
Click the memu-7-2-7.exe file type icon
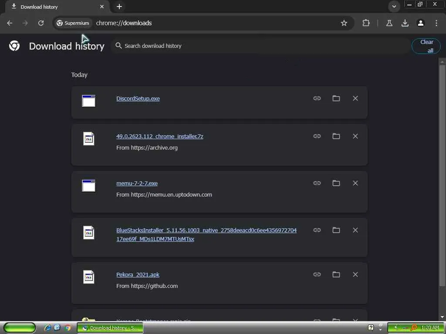89,185
